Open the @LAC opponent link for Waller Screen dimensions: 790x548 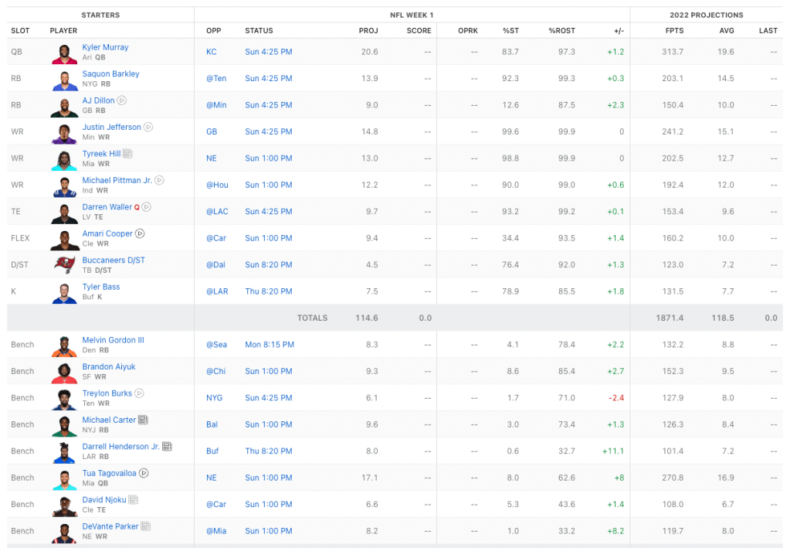(216, 212)
